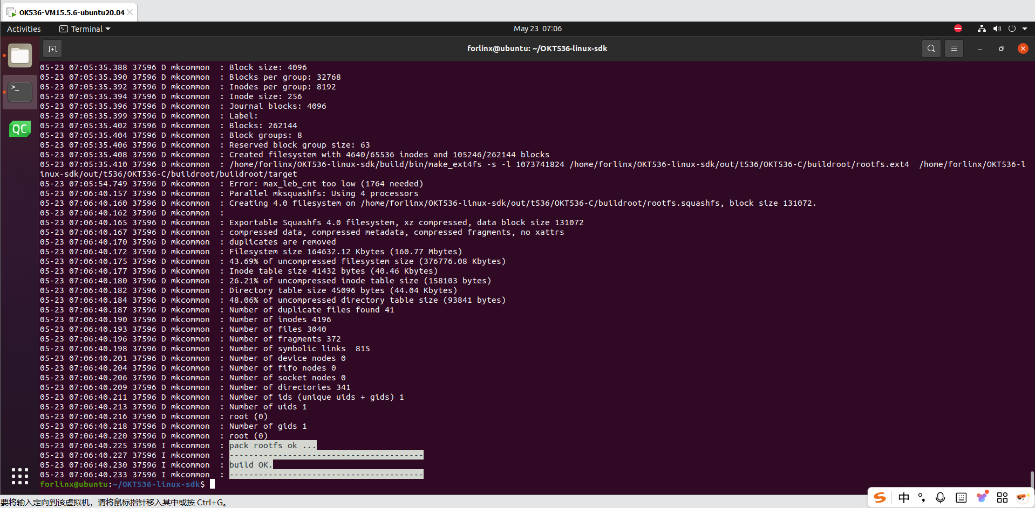Toggle the Chinese punctuation mode
Screen dimensions: 1035x508
pyautogui.click(x=921, y=498)
